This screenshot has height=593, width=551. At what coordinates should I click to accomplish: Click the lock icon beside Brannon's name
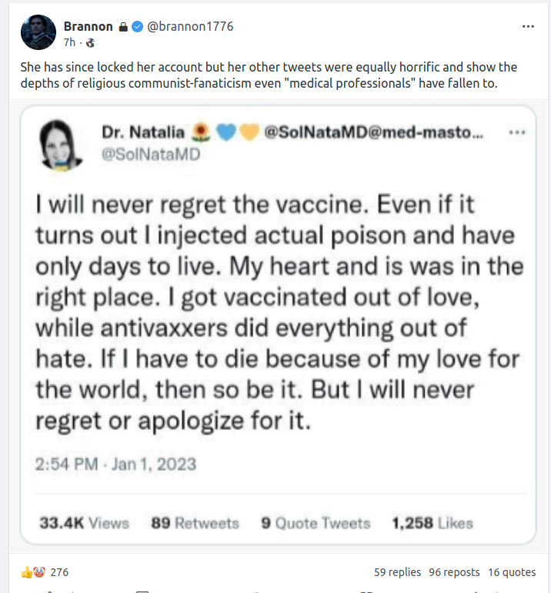coord(123,26)
